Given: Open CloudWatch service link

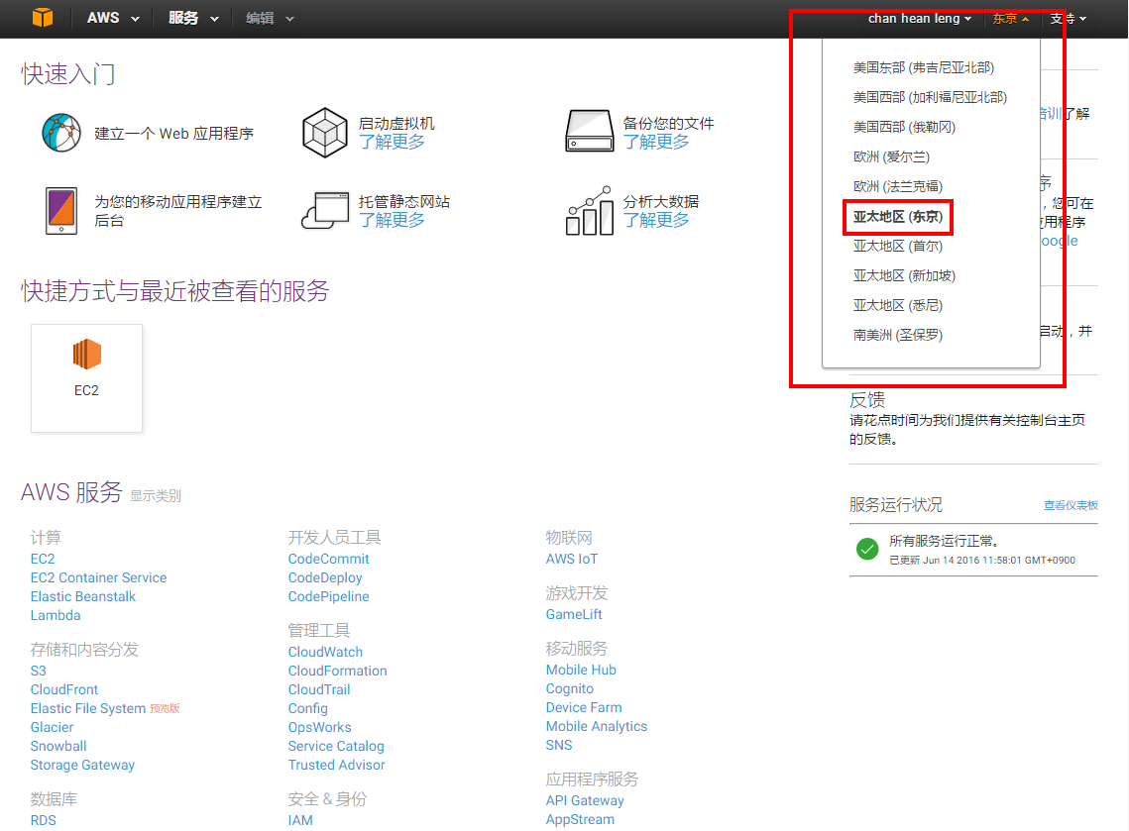Looking at the screenshot, I should tap(325, 652).
